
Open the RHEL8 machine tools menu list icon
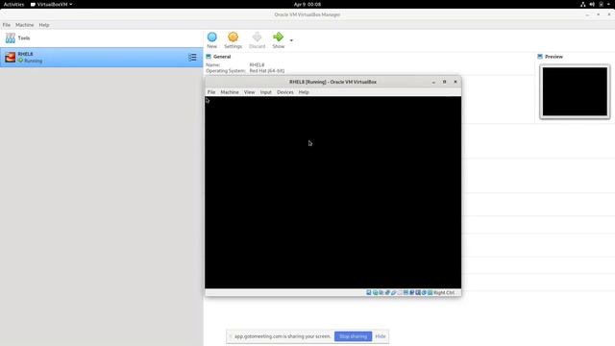(x=192, y=58)
